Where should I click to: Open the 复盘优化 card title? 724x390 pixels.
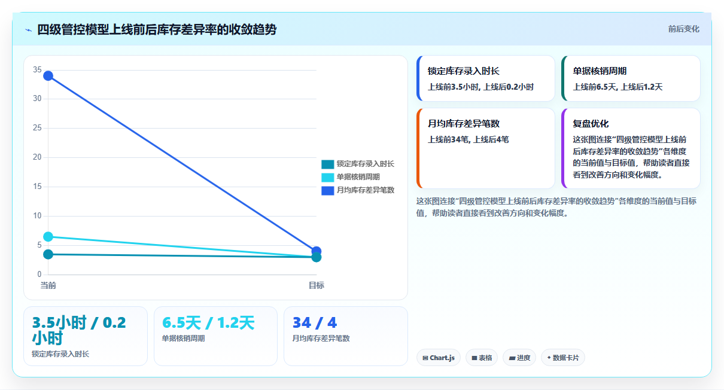(x=591, y=124)
